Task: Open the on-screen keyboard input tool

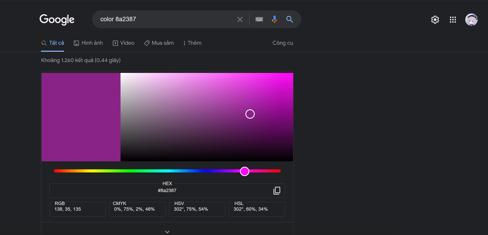Action: tap(259, 19)
